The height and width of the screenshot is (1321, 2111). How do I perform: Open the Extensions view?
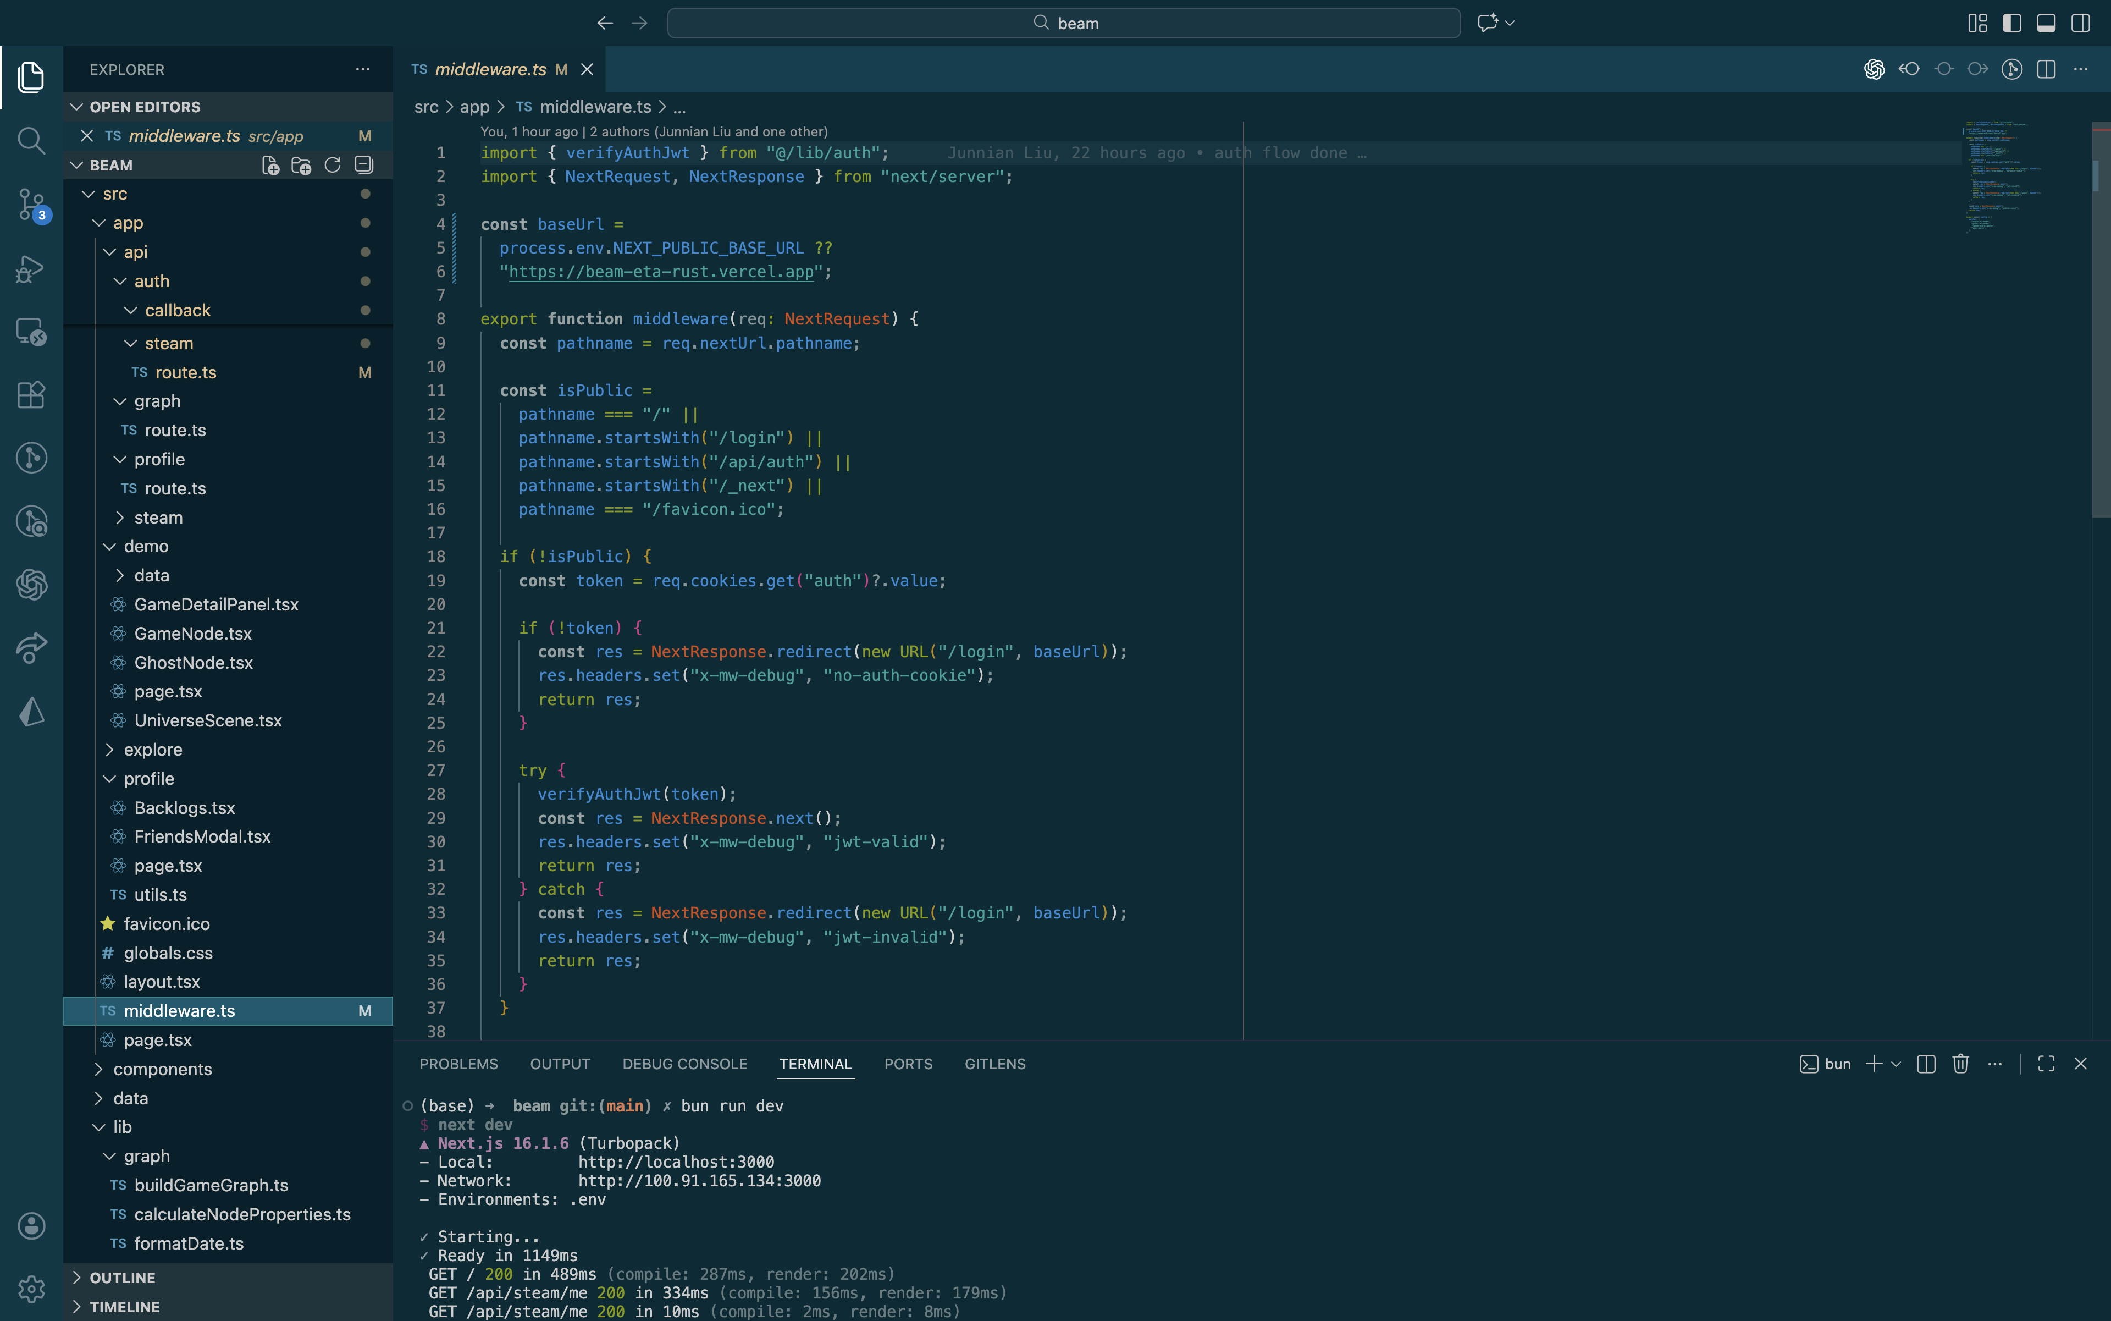(x=31, y=395)
